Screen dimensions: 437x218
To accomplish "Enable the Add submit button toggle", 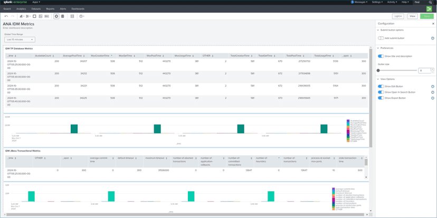I will pyautogui.click(x=381, y=38).
